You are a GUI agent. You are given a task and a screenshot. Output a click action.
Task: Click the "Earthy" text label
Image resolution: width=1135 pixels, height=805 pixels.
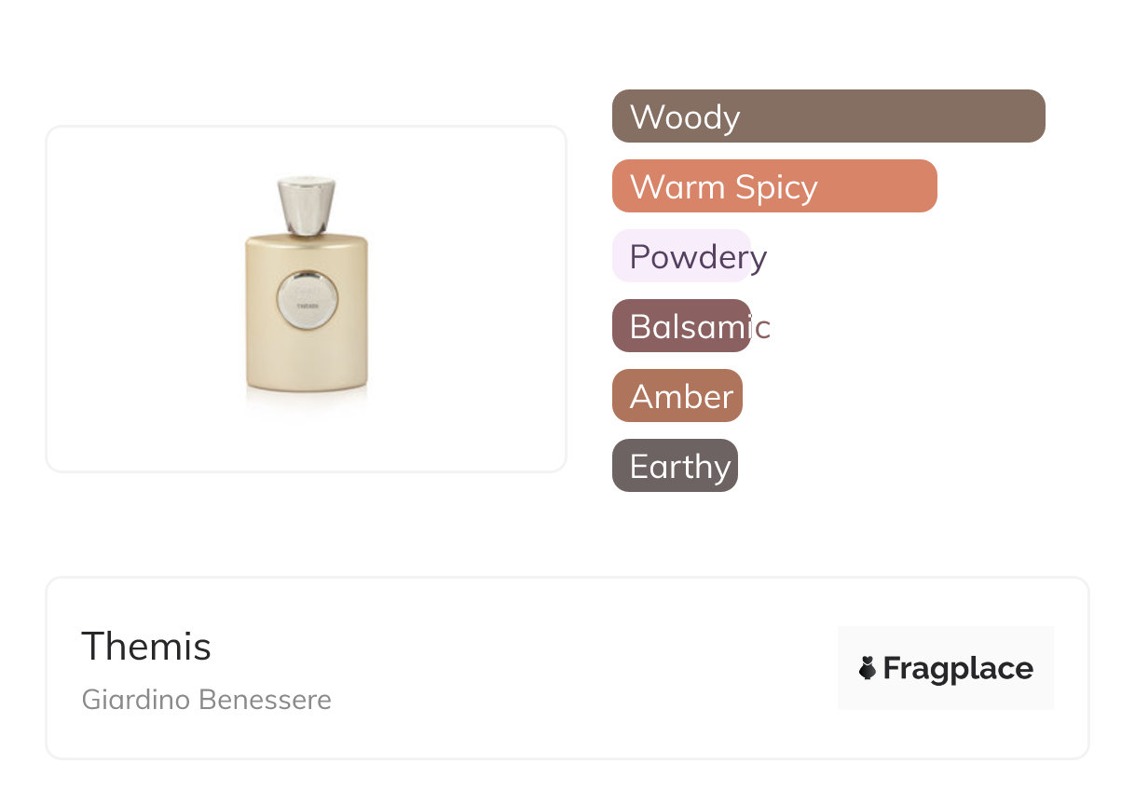tap(680, 467)
